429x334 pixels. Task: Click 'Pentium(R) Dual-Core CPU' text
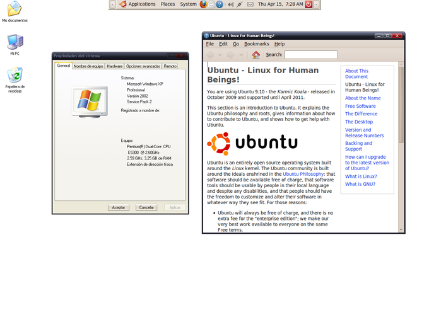[148, 147]
